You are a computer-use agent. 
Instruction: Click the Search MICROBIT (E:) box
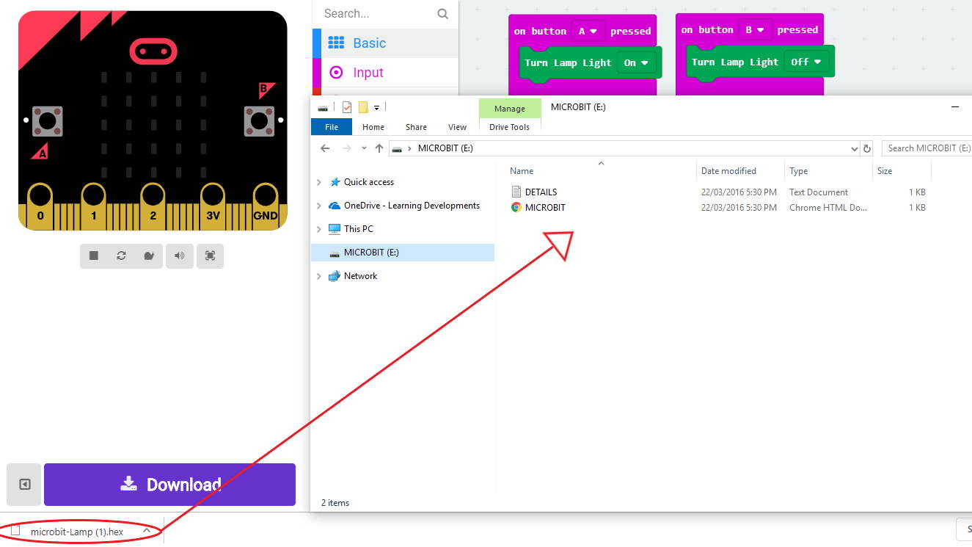point(927,148)
